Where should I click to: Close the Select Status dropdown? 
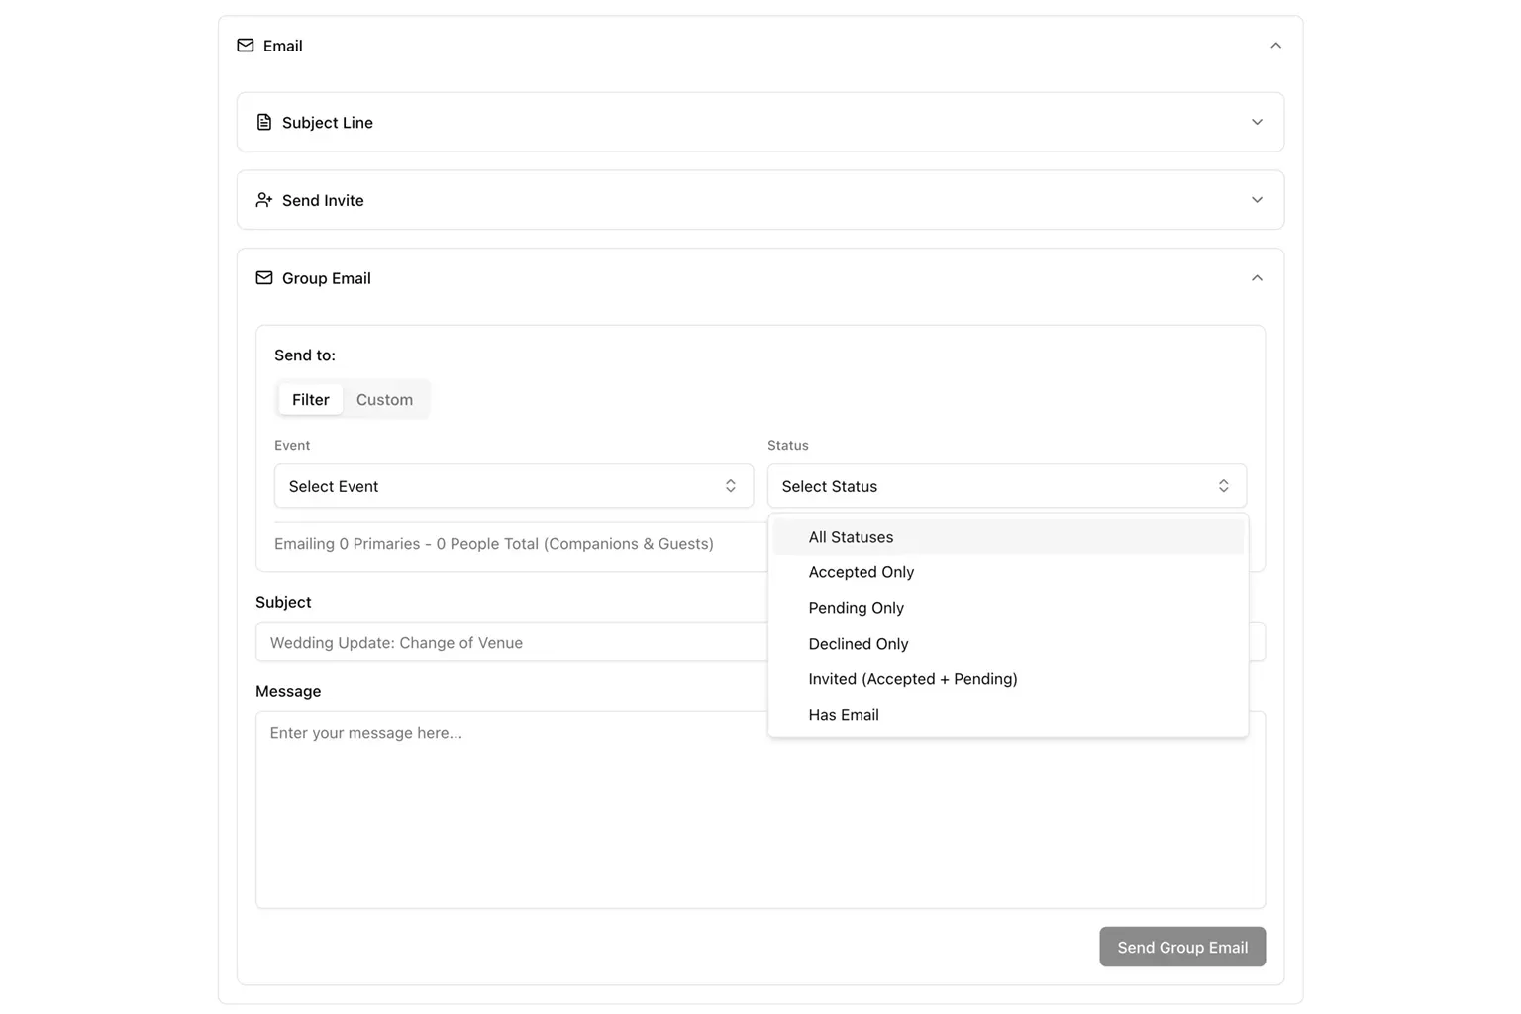(x=1007, y=486)
